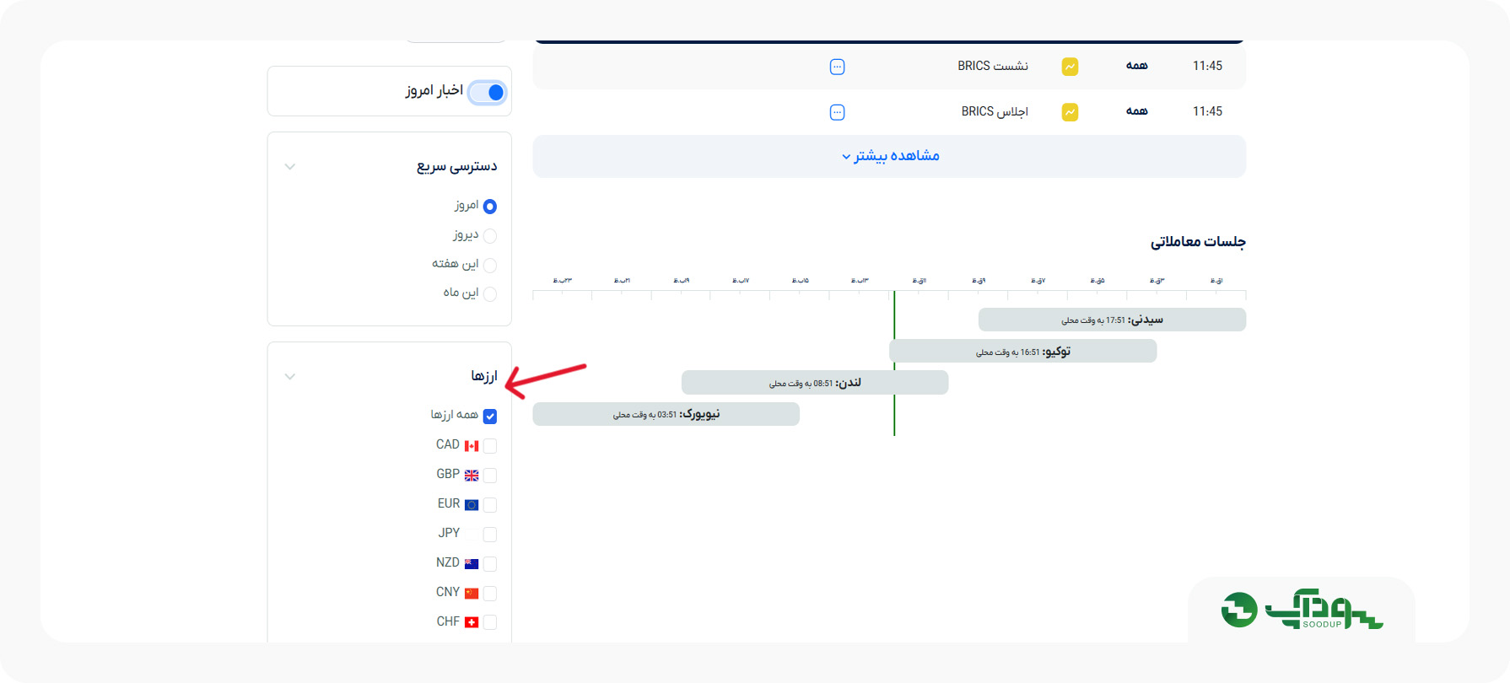Click the Swiss flag icon beside CHF
Viewport: 1510px width, 683px height.
[472, 622]
